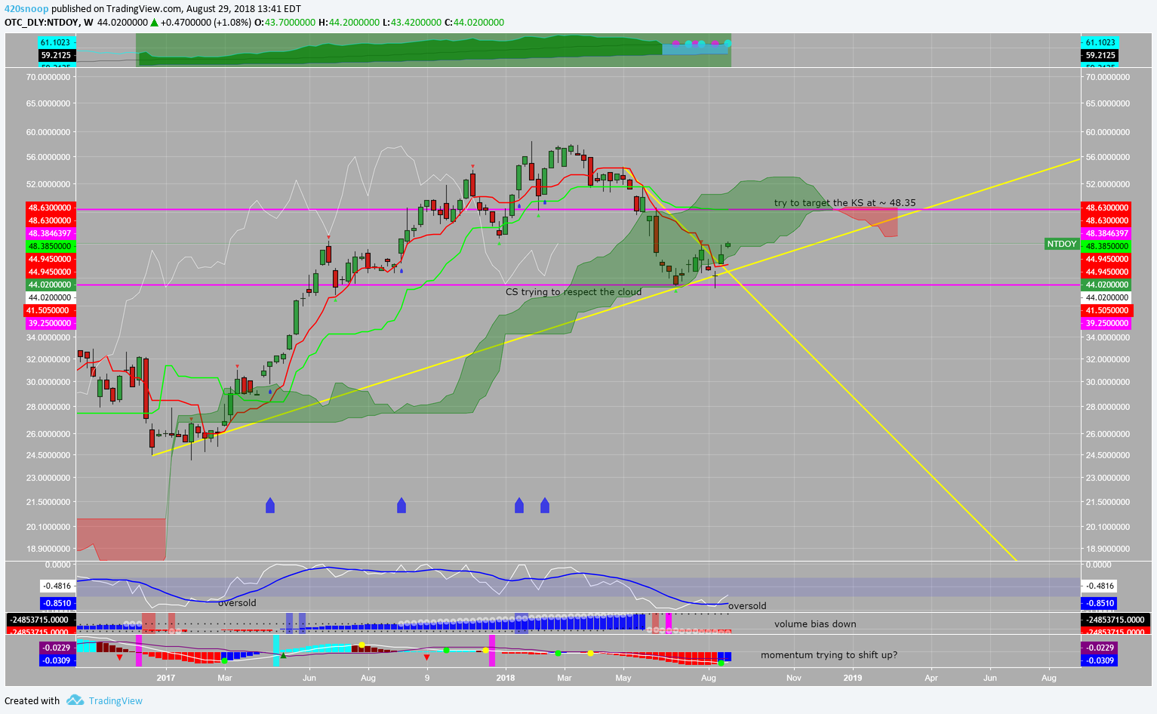Select the oversold label near early 2017

click(237, 603)
